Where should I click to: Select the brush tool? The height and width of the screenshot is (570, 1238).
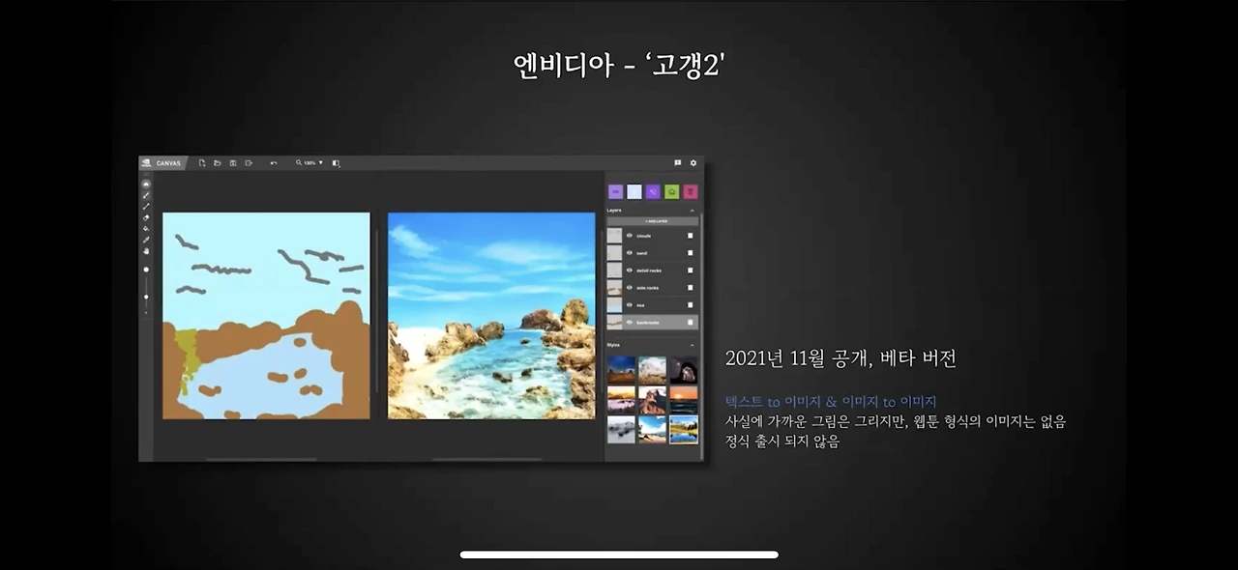[146, 195]
